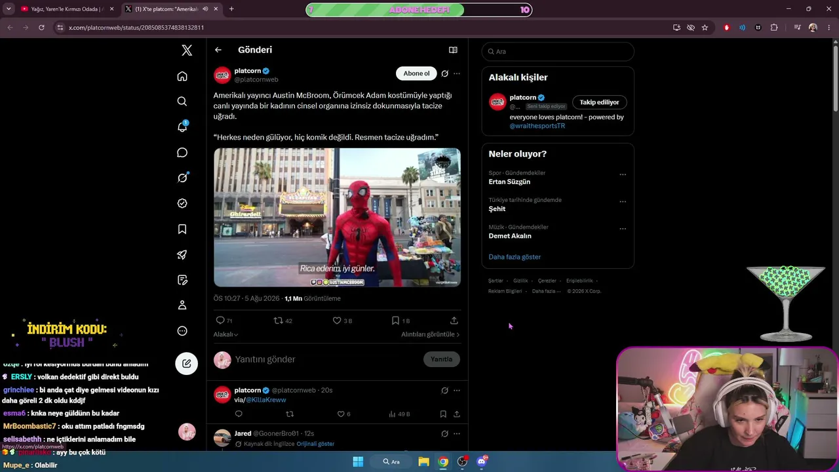
Task: Click the Yanıtla button
Action: point(442,359)
